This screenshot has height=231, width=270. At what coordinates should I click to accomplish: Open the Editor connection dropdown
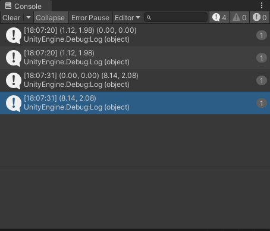[128, 18]
